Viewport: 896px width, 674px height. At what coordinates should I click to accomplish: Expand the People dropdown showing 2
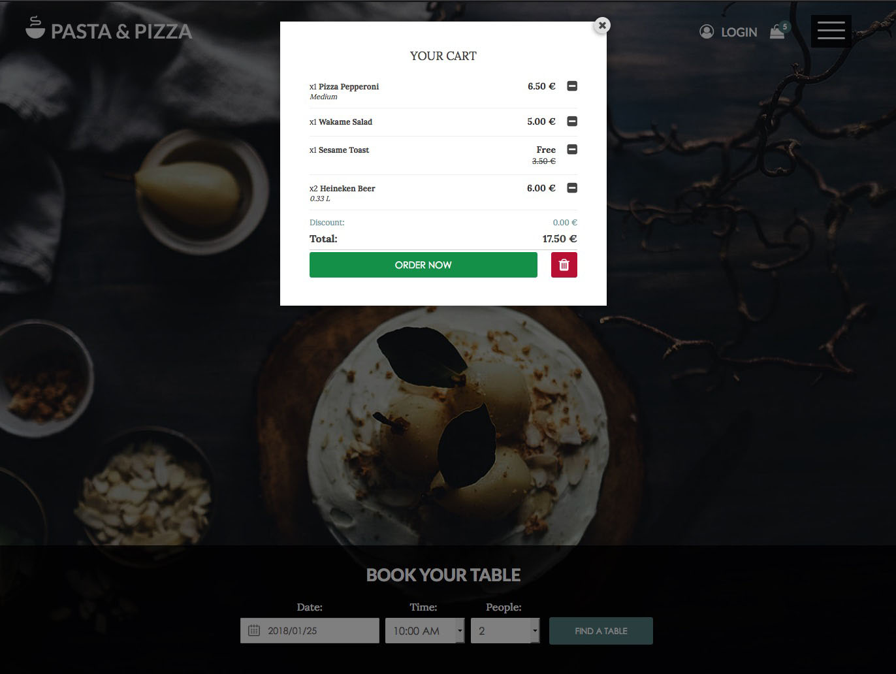[505, 631]
